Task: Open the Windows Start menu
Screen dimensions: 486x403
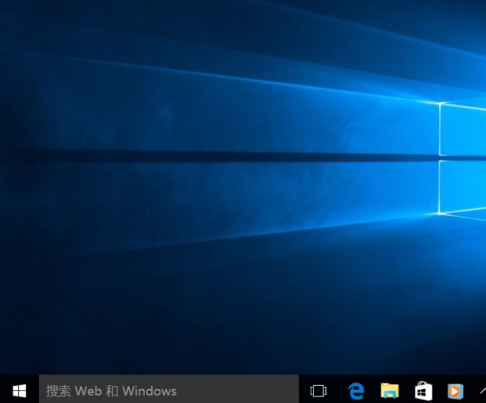Action: point(19,391)
